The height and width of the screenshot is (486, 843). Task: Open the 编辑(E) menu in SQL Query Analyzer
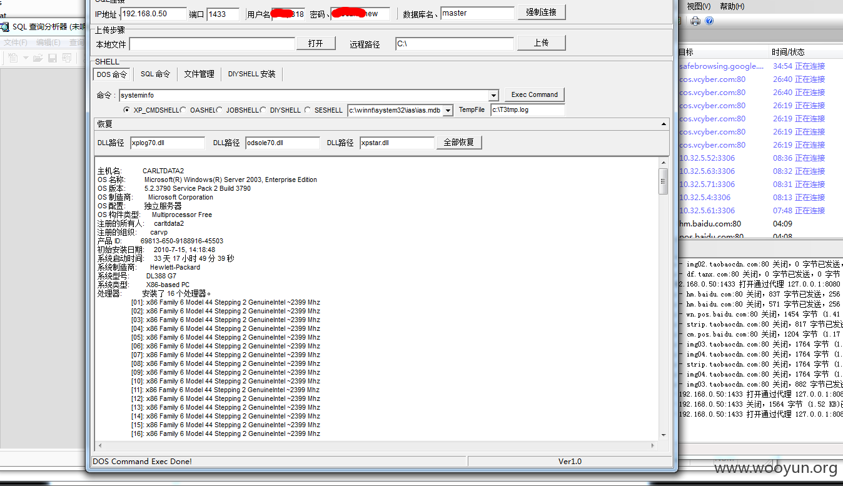(x=48, y=43)
